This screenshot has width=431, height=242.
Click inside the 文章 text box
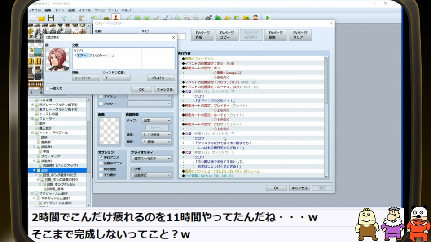123,58
